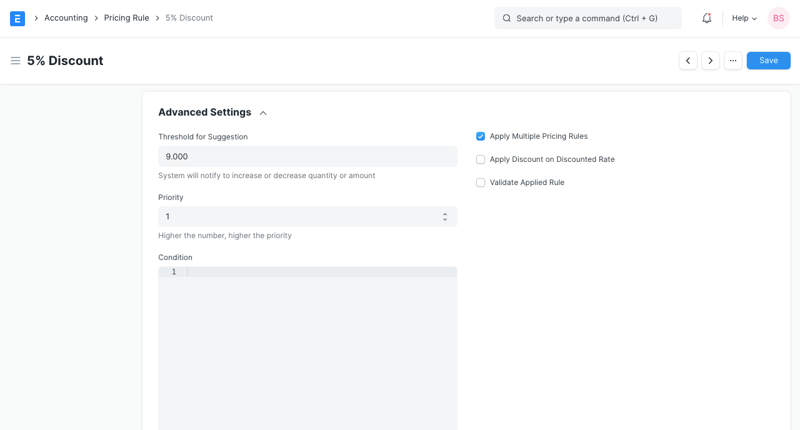Screen dimensions: 800x430
Task: Navigate to Accounting via breadcrumb
Action: (x=66, y=18)
